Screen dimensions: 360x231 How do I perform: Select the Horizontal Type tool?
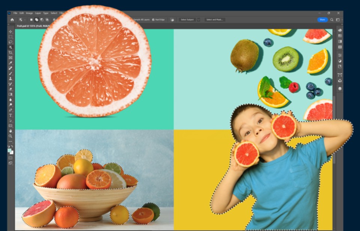(x=10, y=115)
